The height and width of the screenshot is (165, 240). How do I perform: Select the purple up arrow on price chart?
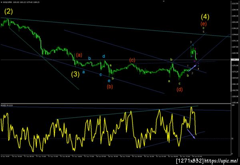pos(192,68)
